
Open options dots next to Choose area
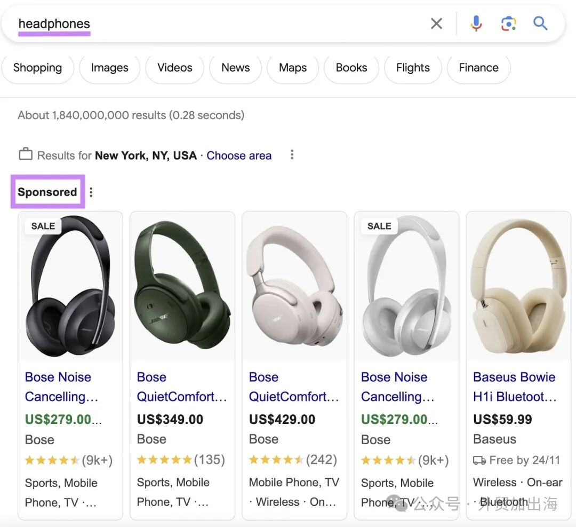292,155
